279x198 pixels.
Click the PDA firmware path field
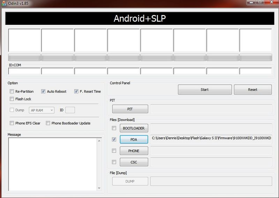[x=211, y=138]
